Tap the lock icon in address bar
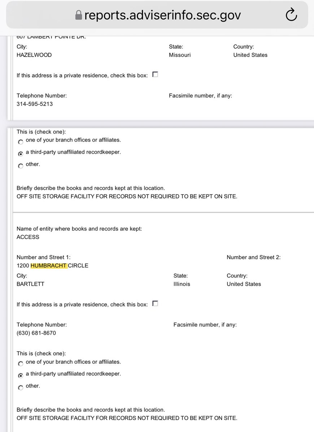The width and height of the screenshot is (314, 432). click(78, 15)
